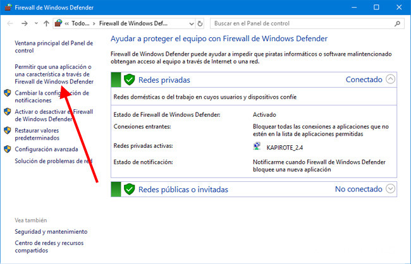Open Configuración avanzada link
The height and width of the screenshot is (264, 411).
pos(46,149)
